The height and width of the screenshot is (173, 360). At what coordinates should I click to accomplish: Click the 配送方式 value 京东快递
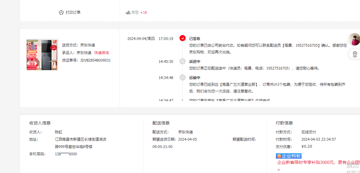[185, 132]
